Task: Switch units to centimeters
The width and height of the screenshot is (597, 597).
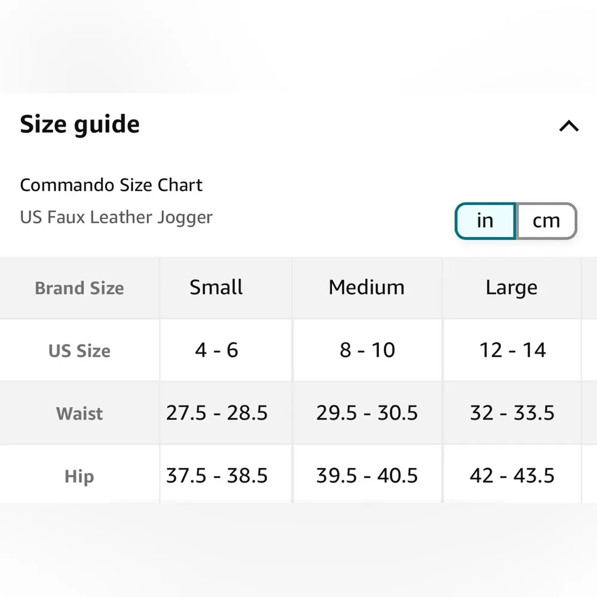Action: (x=546, y=221)
